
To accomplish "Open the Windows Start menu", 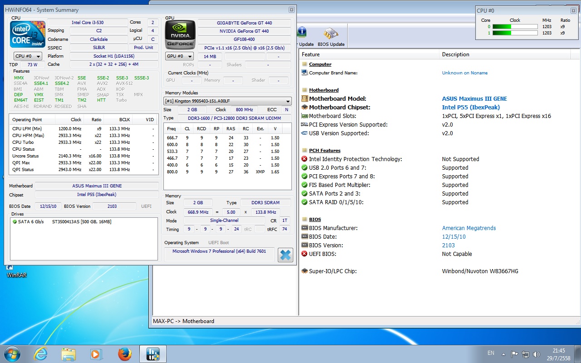I will (x=12, y=354).
